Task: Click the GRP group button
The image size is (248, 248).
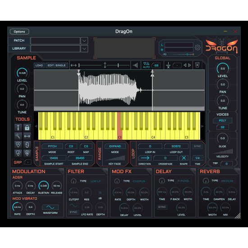Action: coord(18,162)
